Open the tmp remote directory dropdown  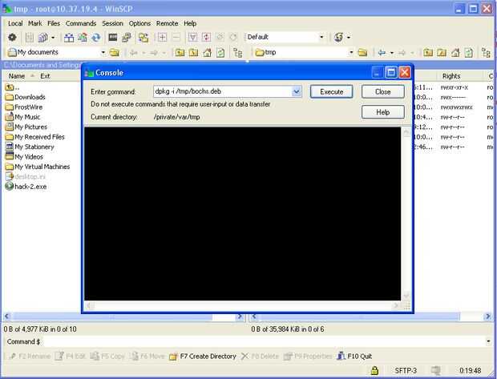pyautogui.click(x=351, y=52)
